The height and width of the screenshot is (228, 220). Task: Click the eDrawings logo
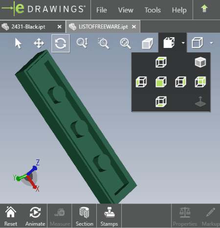click(x=44, y=9)
